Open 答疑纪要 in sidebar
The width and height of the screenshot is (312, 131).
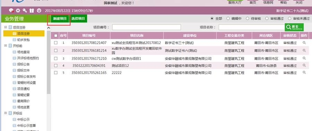tap(23, 95)
